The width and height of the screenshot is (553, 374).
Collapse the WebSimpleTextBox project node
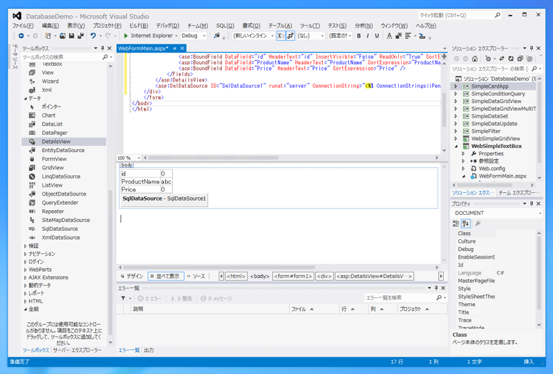(456, 147)
